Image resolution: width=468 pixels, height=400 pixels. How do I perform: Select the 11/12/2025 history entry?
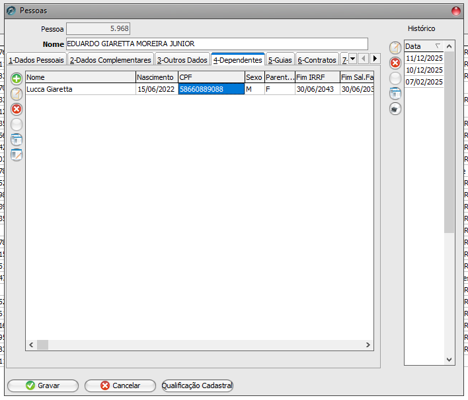(x=423, y=58)
